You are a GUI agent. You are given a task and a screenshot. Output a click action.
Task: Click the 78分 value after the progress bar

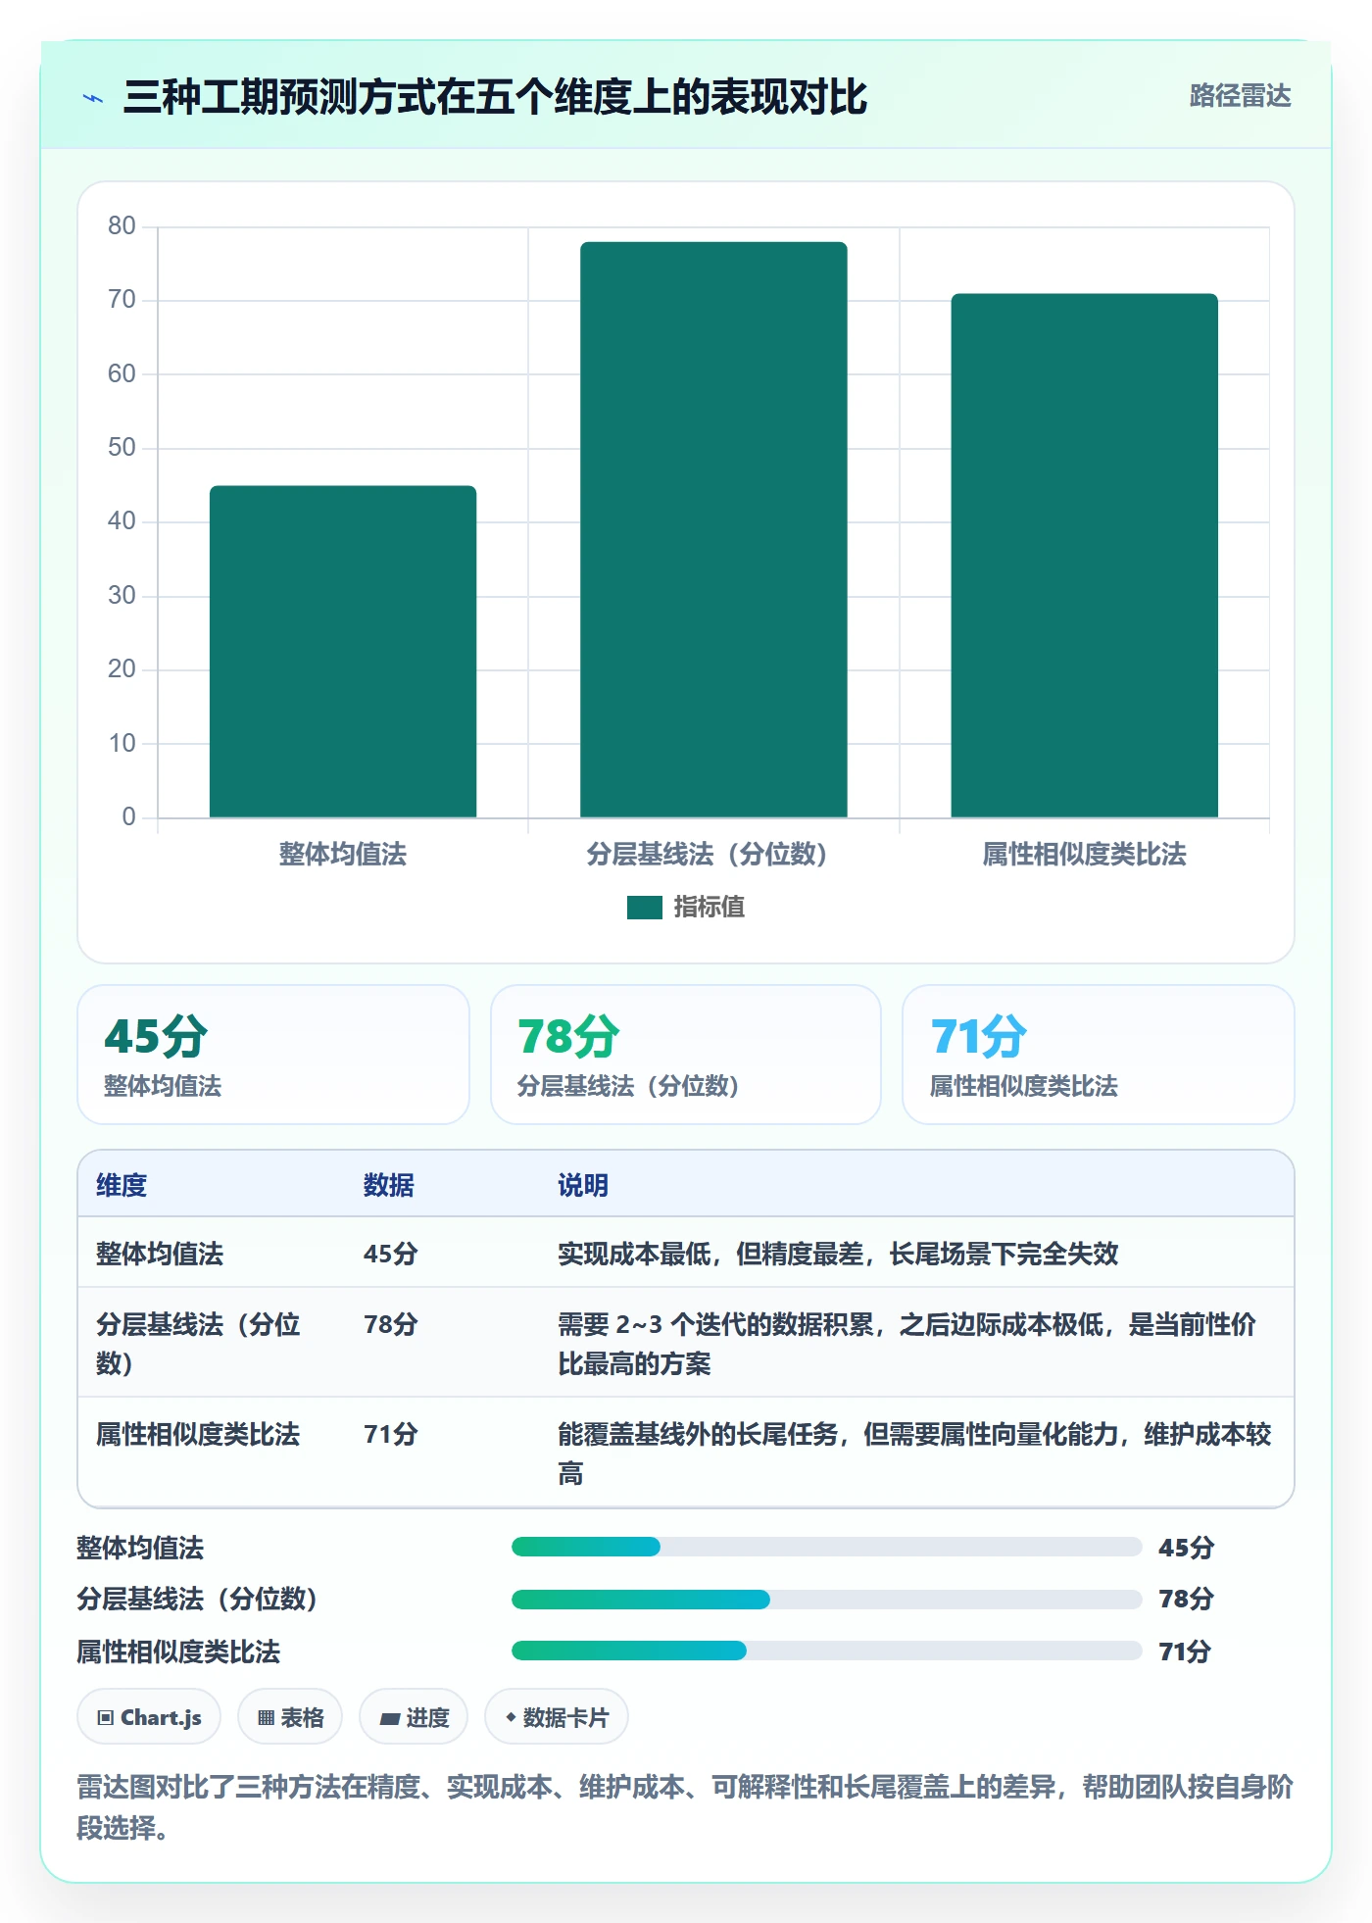1186,1600
